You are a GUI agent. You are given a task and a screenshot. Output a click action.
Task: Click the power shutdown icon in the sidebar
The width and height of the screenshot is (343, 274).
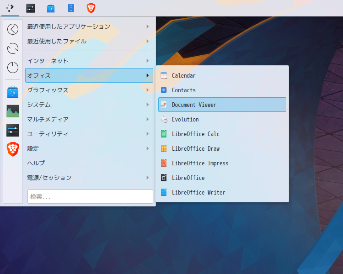click(13, 68)
